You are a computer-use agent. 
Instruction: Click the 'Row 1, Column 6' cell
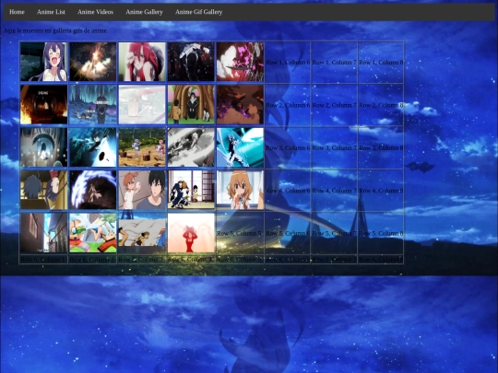[x=288, y=63]
